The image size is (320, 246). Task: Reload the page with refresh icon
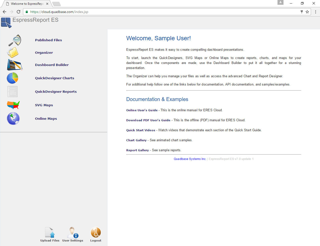pos(18,12)
